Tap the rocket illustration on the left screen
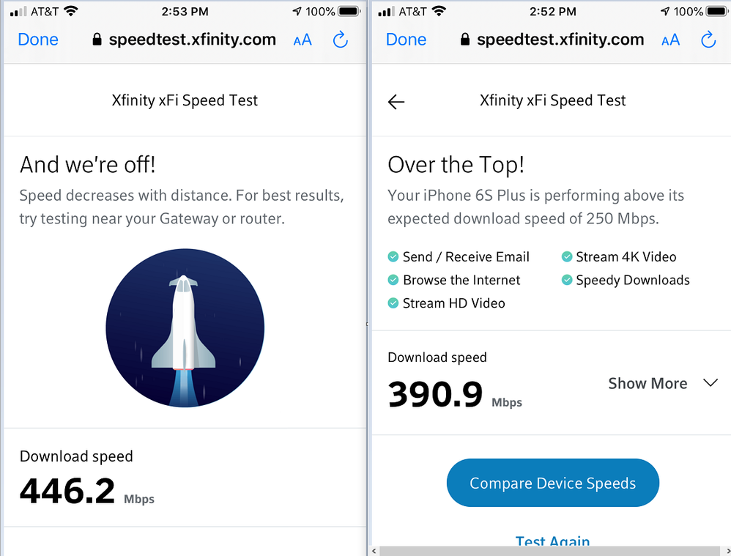The height and width of the screenshot is (556, 731). [185, 328]
